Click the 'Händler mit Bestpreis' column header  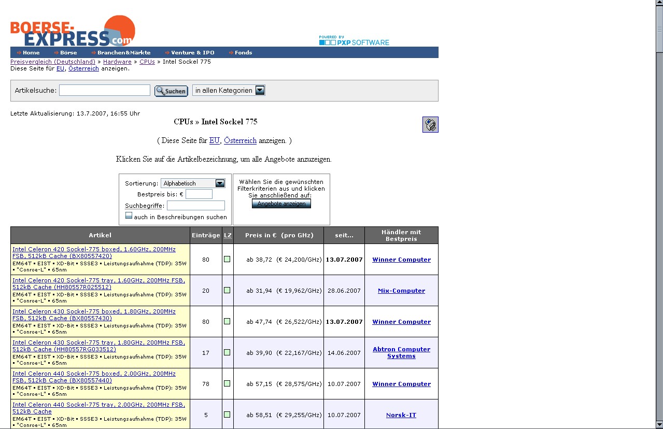point(401,235)
